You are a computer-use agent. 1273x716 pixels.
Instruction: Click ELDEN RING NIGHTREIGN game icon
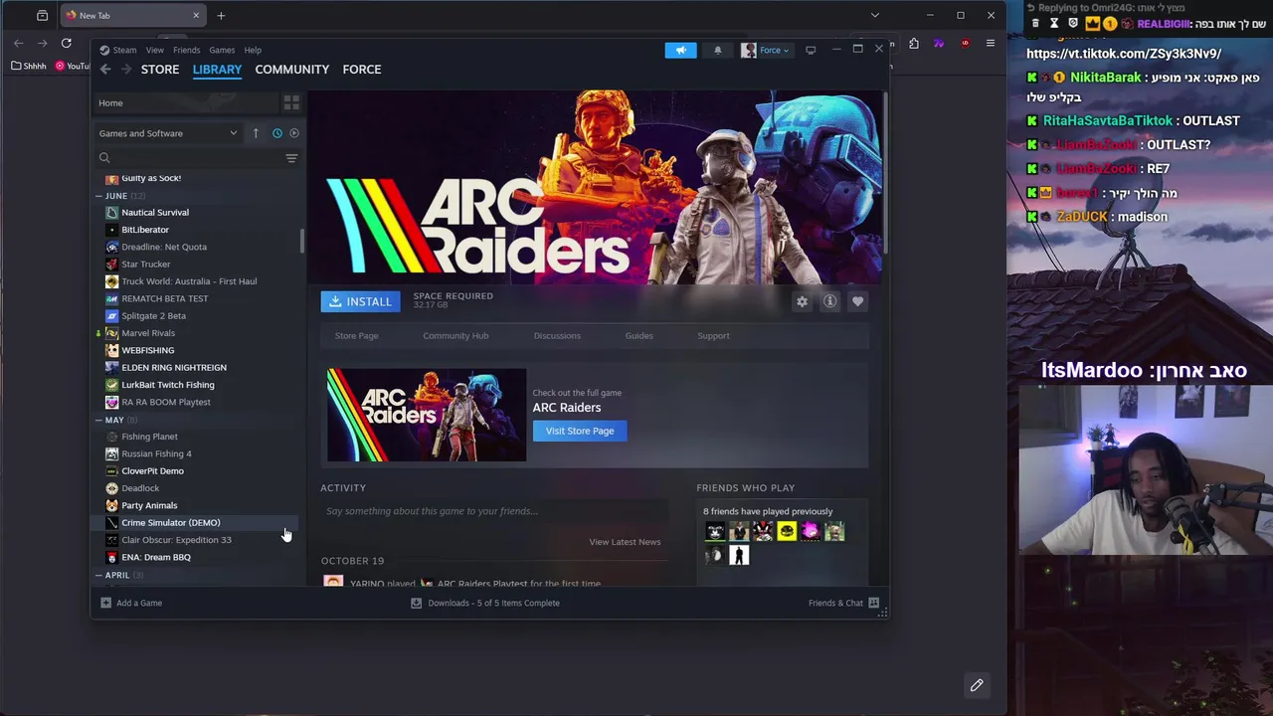point(111,367)
